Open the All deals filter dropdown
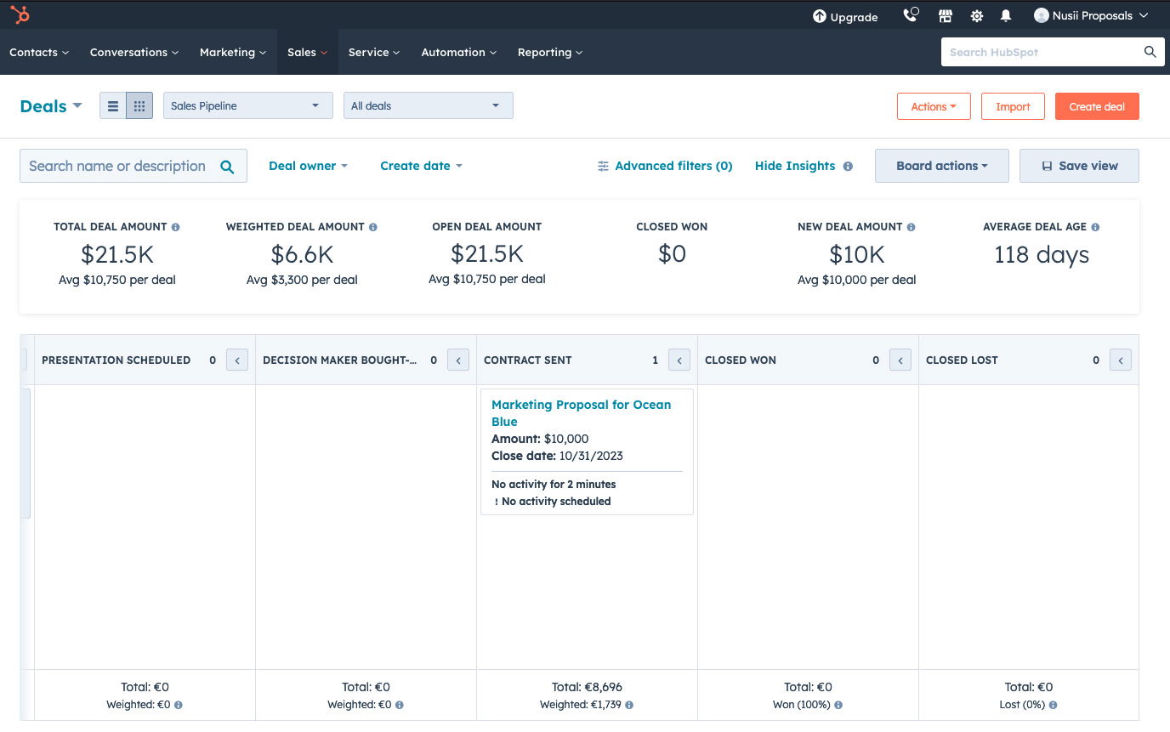Screen dimensions: 1170x732 [x=428, y=105]
